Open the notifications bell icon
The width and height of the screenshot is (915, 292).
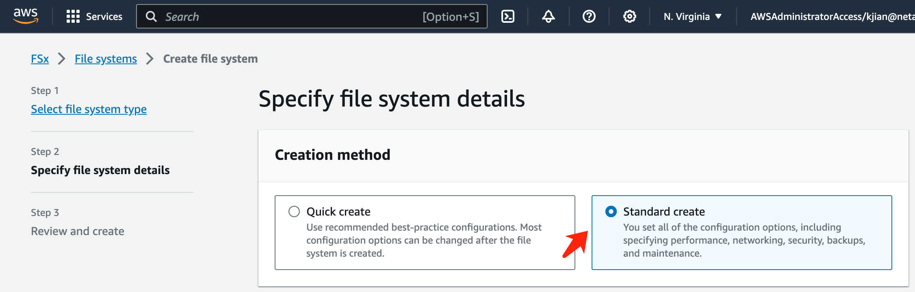click(548, 17)
